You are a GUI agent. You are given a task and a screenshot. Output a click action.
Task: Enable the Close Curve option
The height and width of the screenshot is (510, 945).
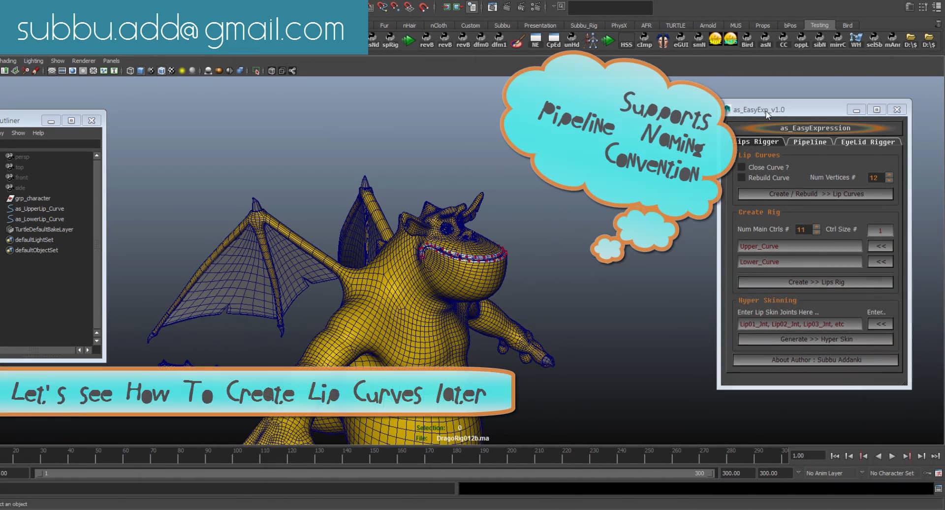click(742, 167)
